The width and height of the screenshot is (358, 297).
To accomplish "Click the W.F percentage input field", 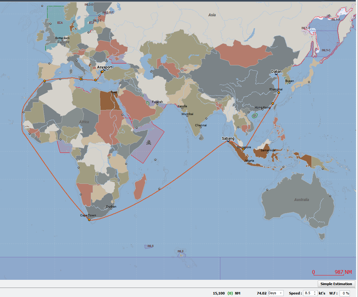I will point(345,293).
